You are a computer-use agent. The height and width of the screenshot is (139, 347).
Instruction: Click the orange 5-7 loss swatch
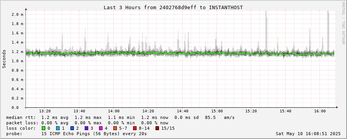pyautogui.click(x=115, y=128)
